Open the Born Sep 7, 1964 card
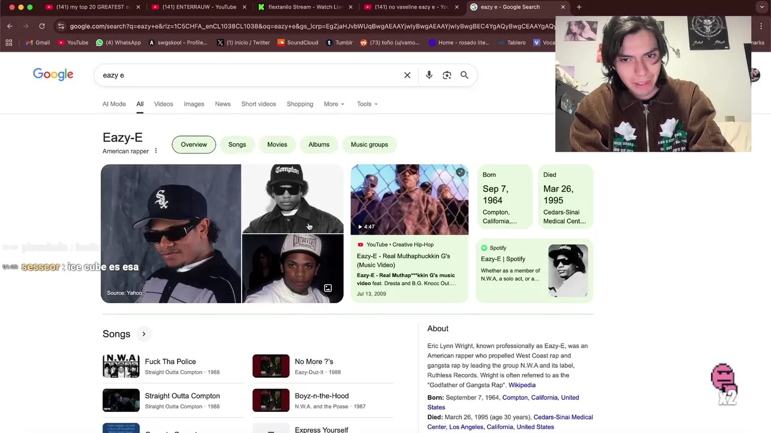Image resolution: width=771 pixels, height=433 pixels. coord(504,197)
